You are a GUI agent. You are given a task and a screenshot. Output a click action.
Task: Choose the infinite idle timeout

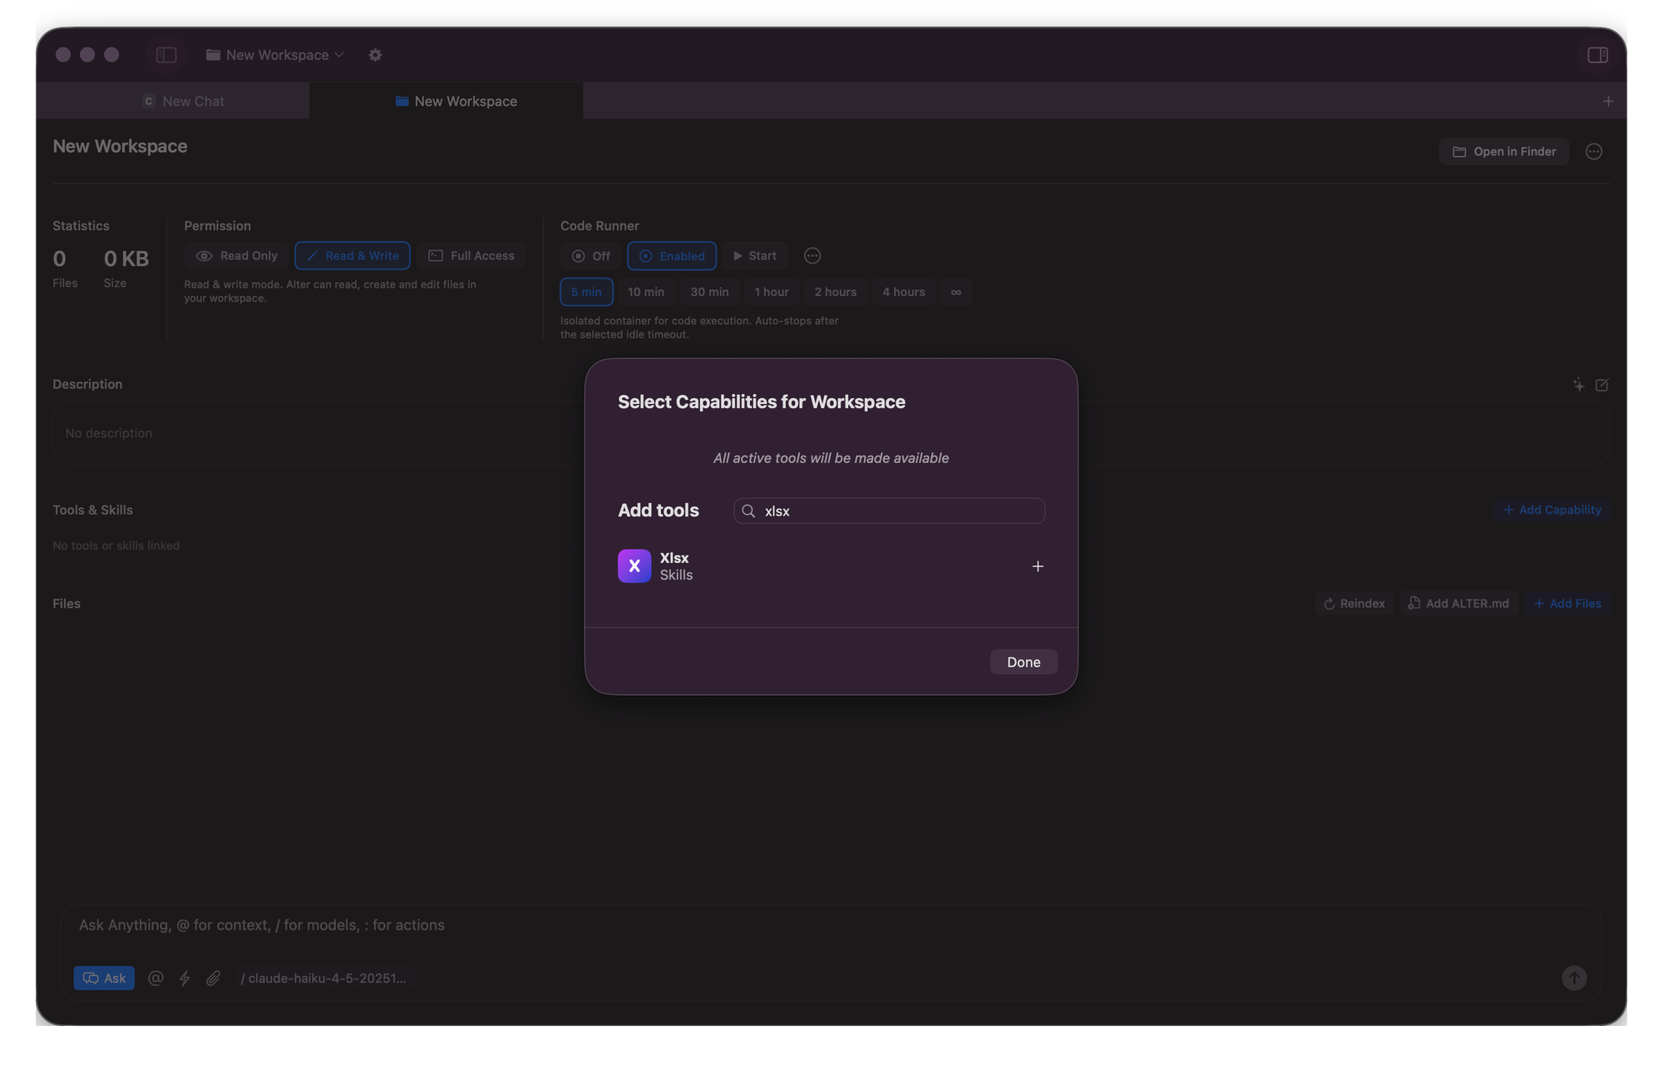(956, 292)
